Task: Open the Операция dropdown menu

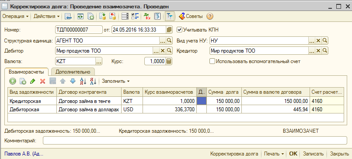Action: [x=15, y=16]
